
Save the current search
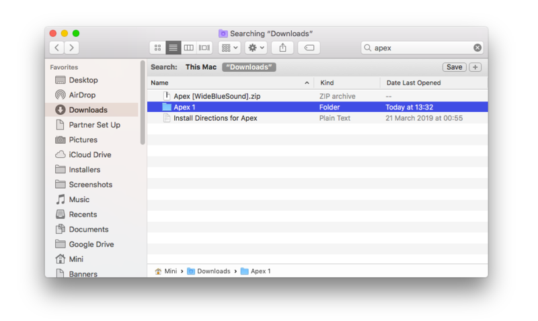tap(454, 67)
